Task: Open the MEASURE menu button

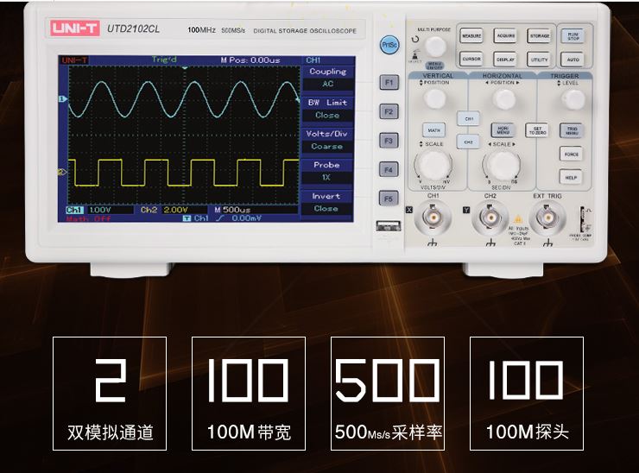Action: (471, 36)
